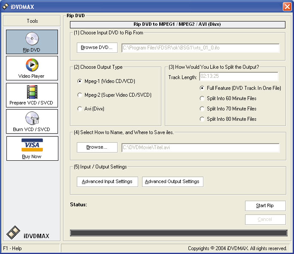
Task: Click the iDVDMAX title bar icon
Action: pos(5,6)
